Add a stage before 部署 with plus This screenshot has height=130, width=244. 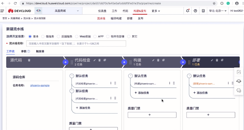tap(183, 62)
